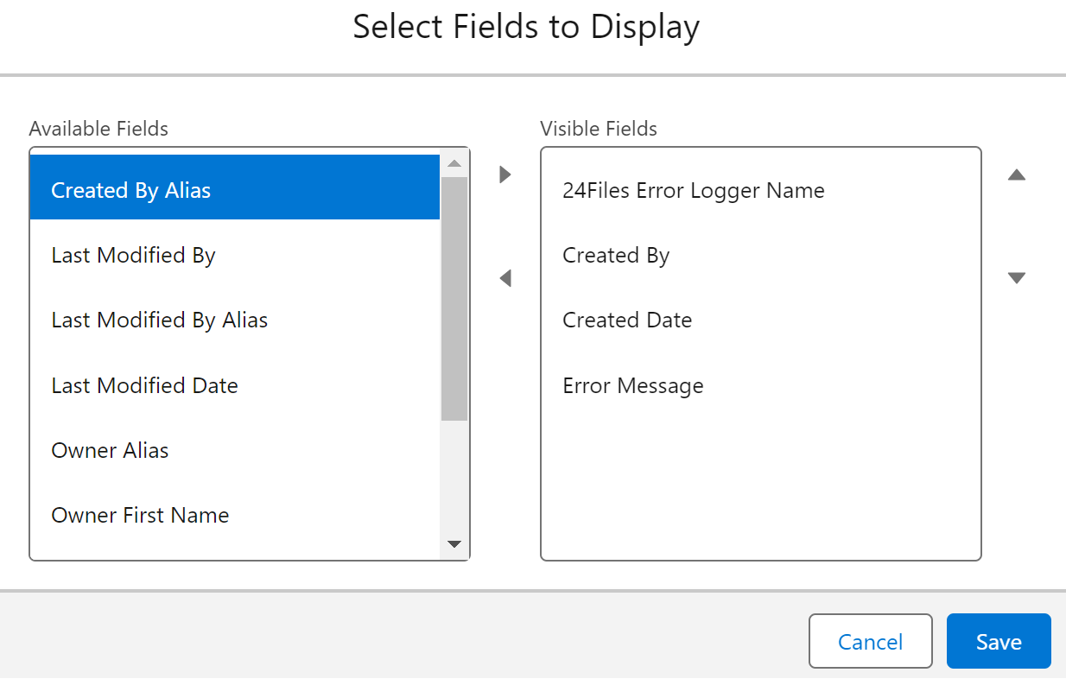This screenshot has height=679, width=1066.
Task: Save the selected field configuration
Action: (x=999, y=642)
